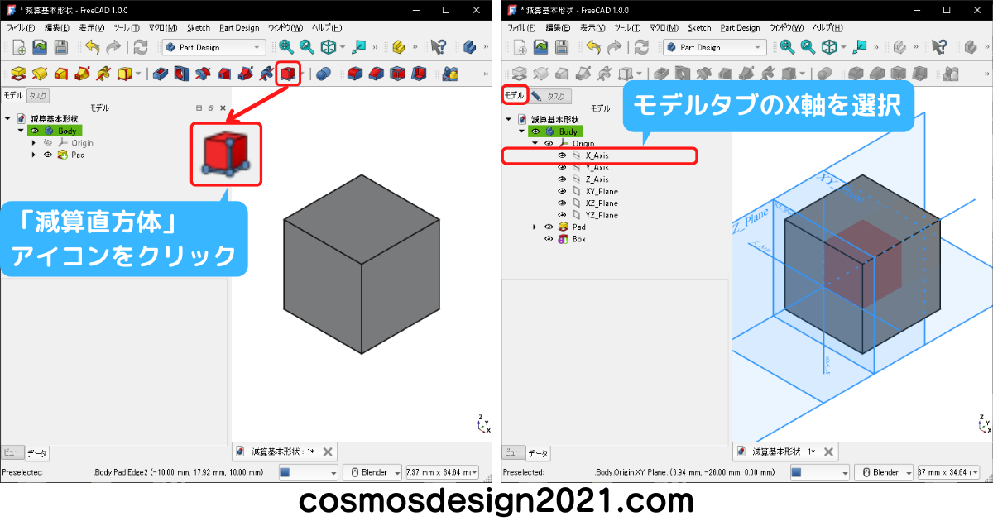Click Save icon in left window
The width and height of the screenshot is (993, 521).
point(60,48)
